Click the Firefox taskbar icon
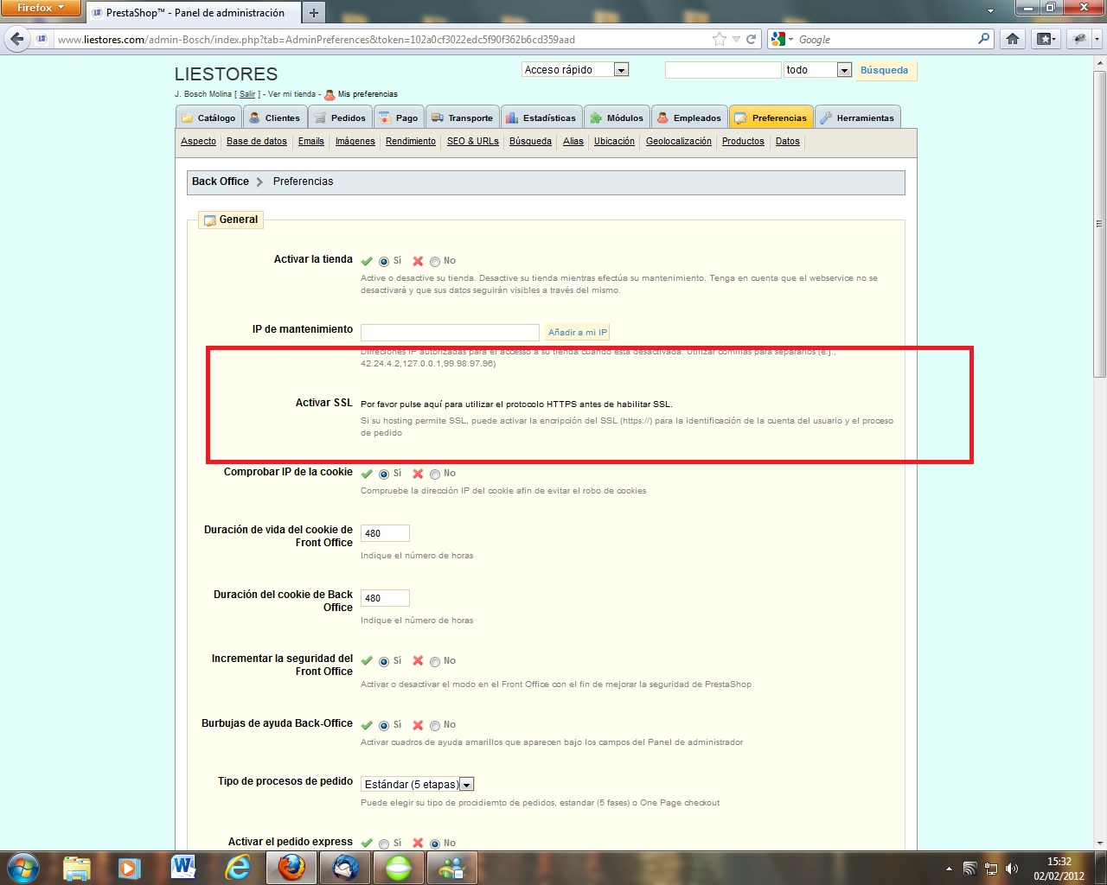Image resolution: width=1107 pixels, height=885 pixels. click(x=291, y=868)
